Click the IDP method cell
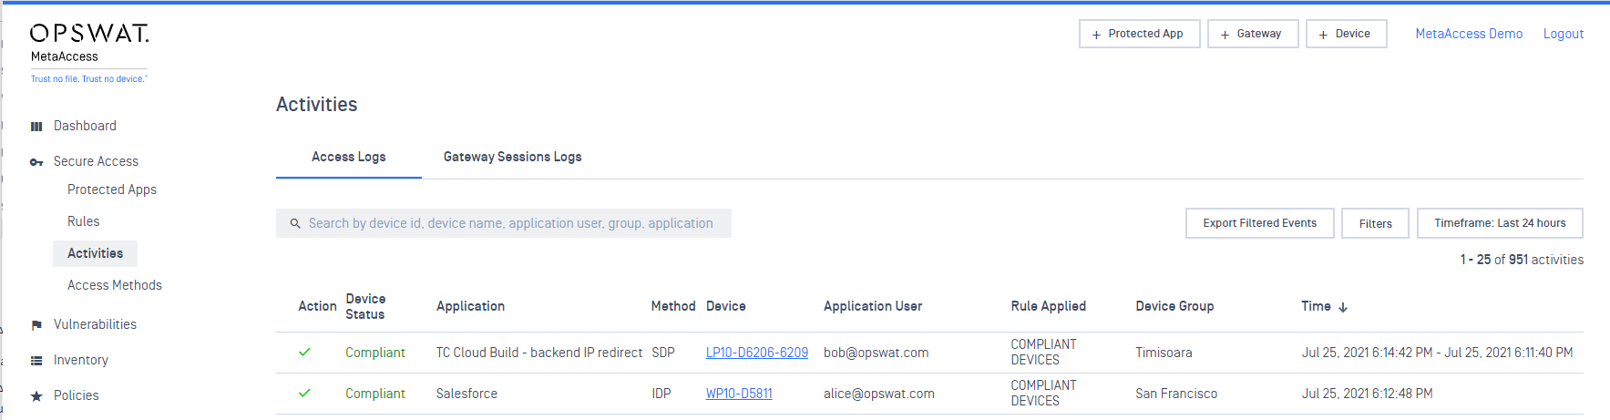The width and height of the screenshot is (1610, 420). pyautogui.click(x=661, y=394)
